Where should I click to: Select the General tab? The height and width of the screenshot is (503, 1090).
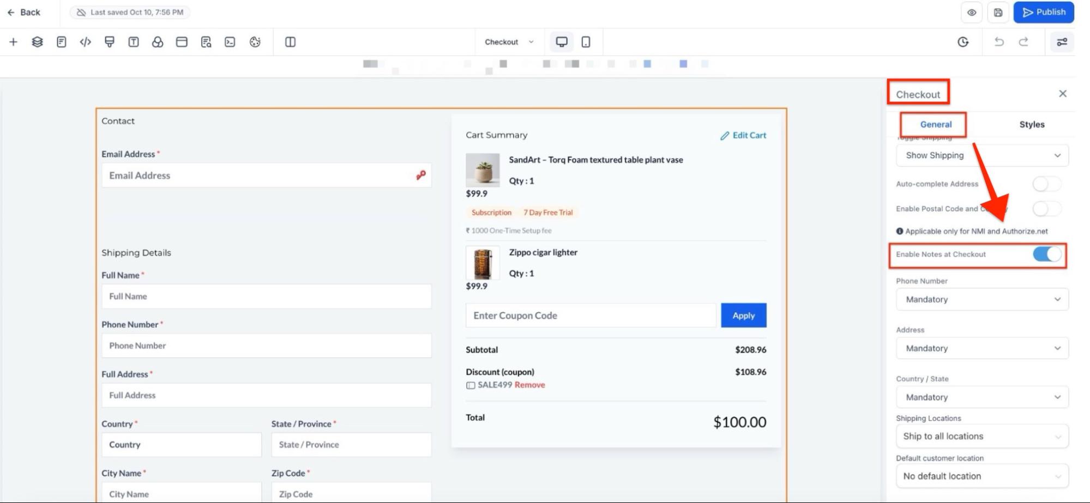936,125
